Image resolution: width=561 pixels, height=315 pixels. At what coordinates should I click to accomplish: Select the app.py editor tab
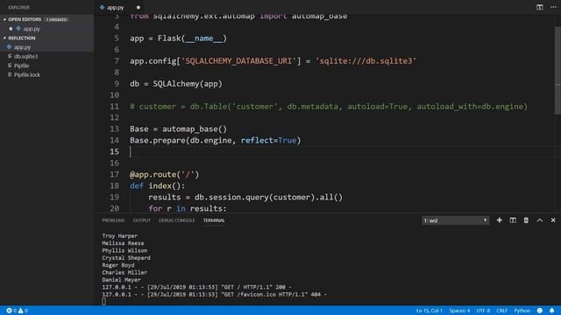[115, 8]
